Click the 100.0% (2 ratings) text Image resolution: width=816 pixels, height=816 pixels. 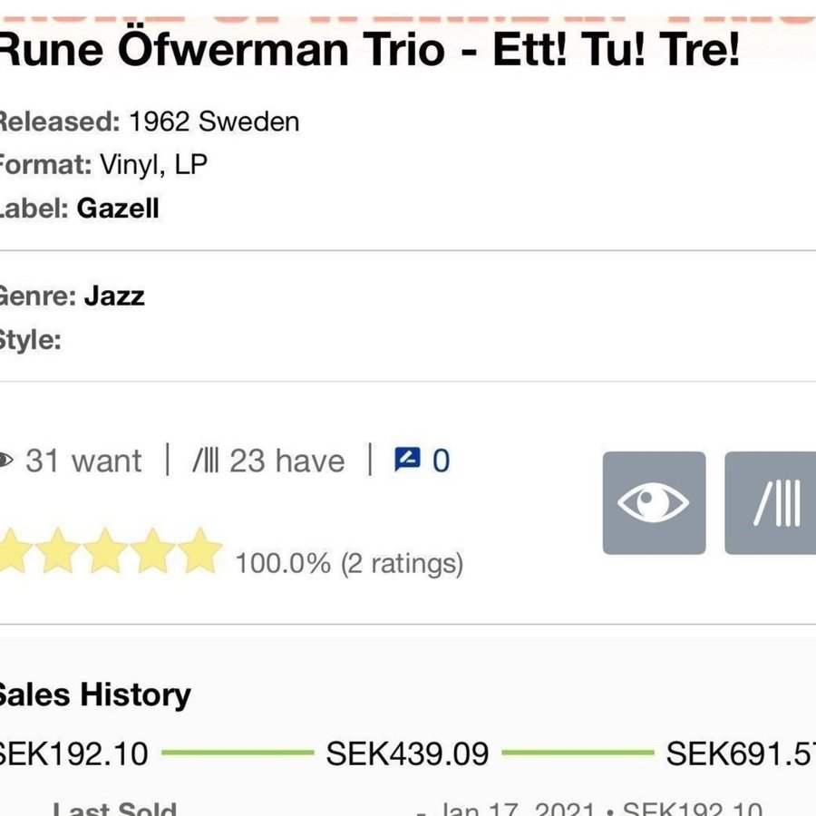pos(349,564)
